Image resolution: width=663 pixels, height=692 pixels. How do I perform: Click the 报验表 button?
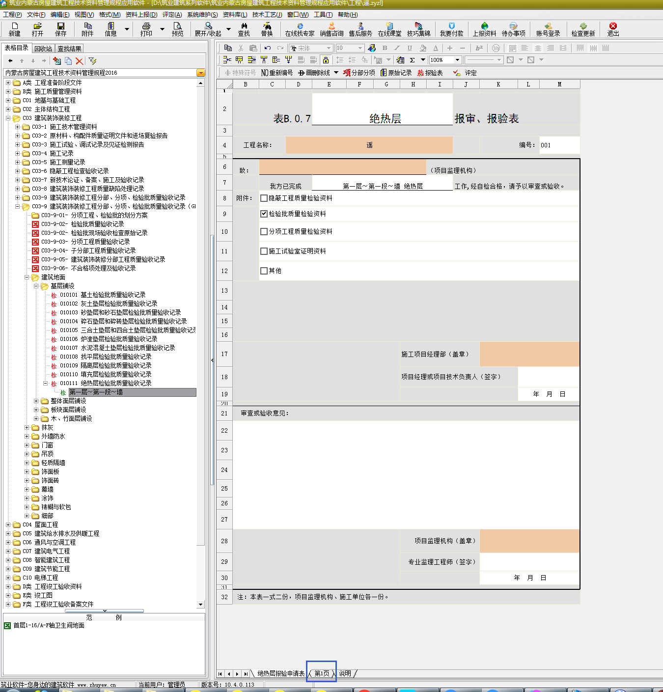tap(430, 73)
